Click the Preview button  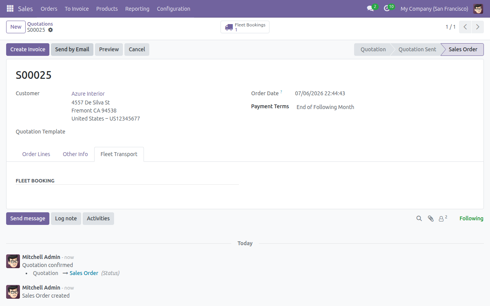click(109, 49)
